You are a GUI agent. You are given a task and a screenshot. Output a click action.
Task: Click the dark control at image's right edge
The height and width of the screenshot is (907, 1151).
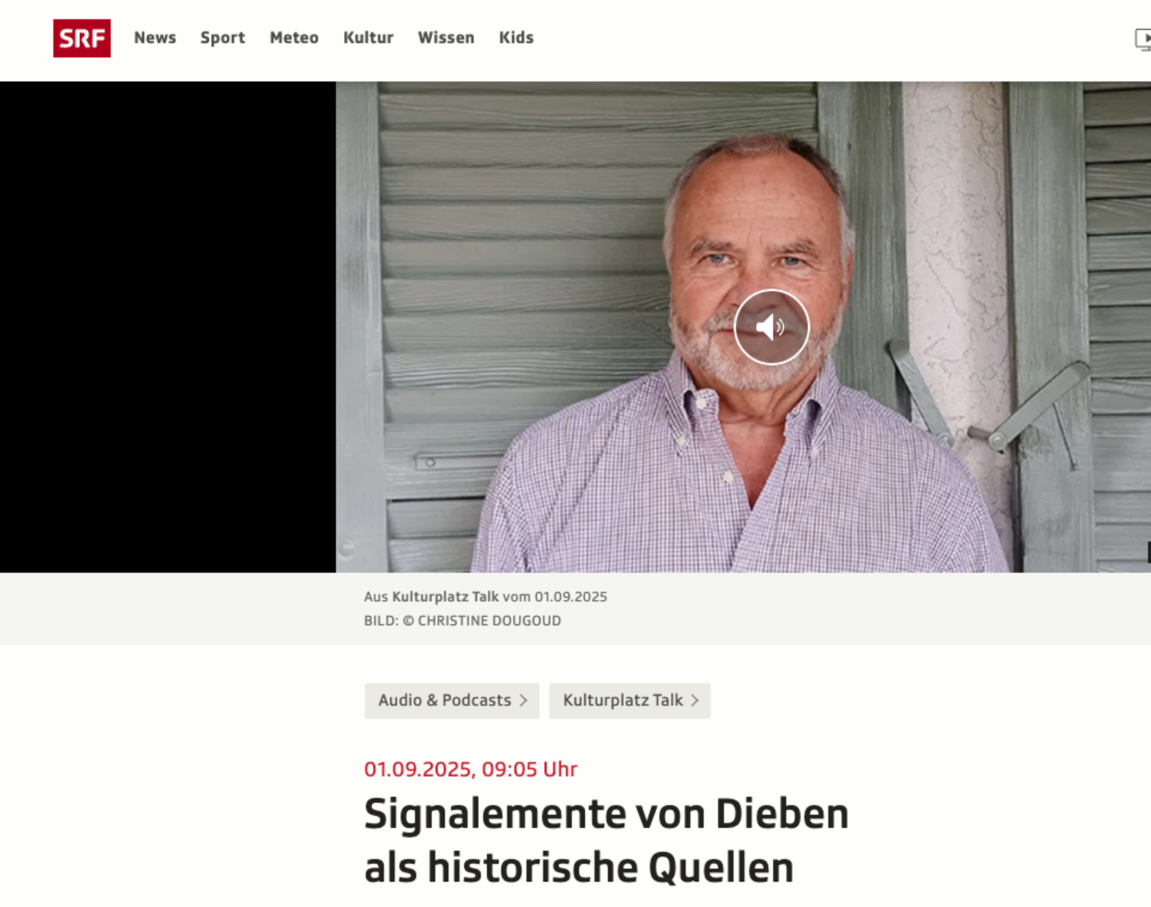click(1149, 552)
